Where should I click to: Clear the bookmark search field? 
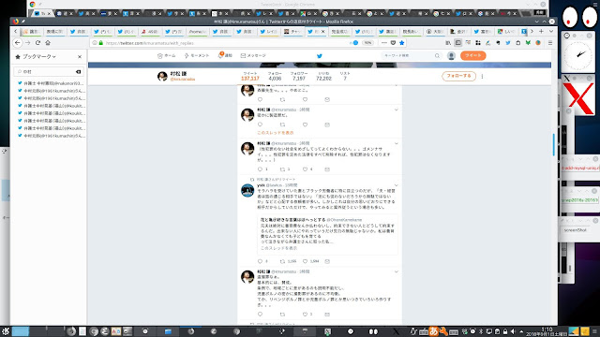[79, 71]
